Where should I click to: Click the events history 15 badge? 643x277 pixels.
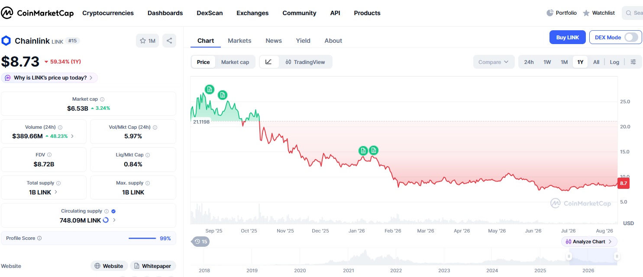200,242
